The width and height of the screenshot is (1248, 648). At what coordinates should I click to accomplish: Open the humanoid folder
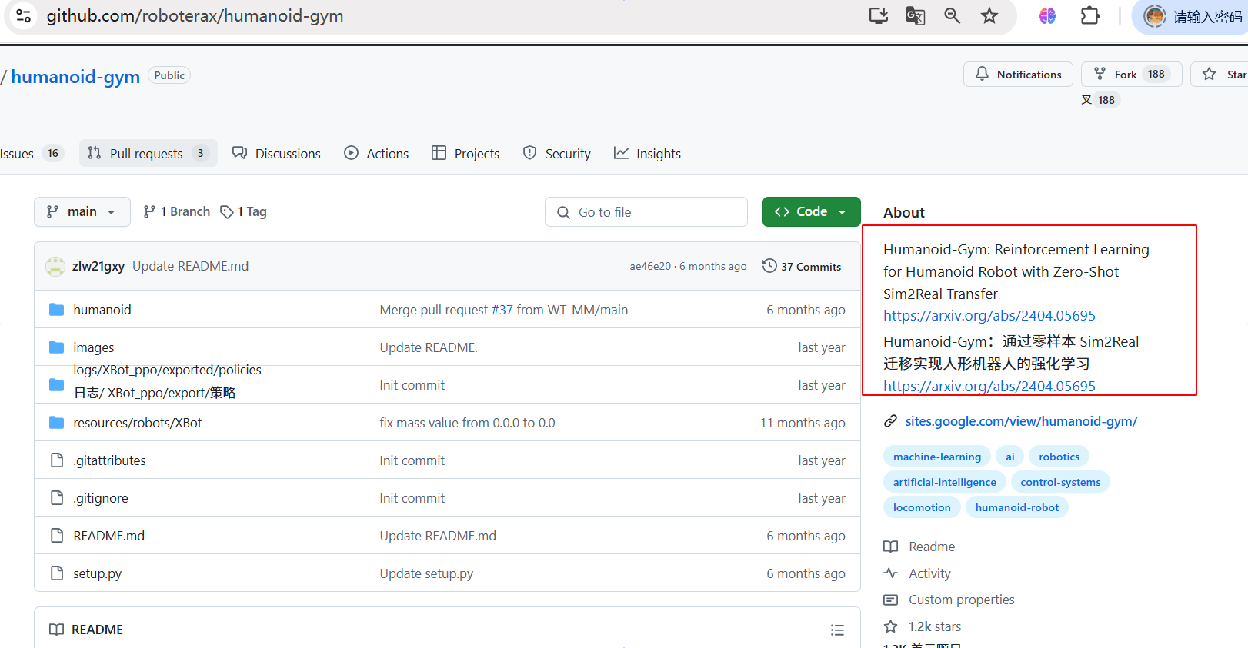pyautogui.click(x=102, y=310)
